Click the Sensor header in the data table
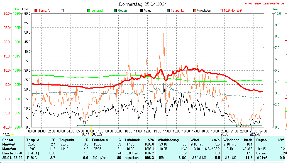The height and width of the screenshot is (163, 288). pos(8,140)
